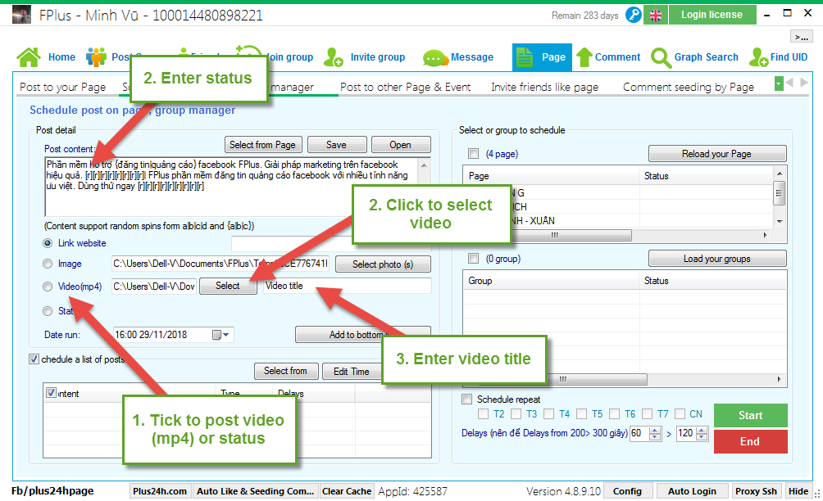This screenshot has width=823, height=501.
Task: Click Reload your Page button
Action: pyautogui.click(x=717, y=154)
